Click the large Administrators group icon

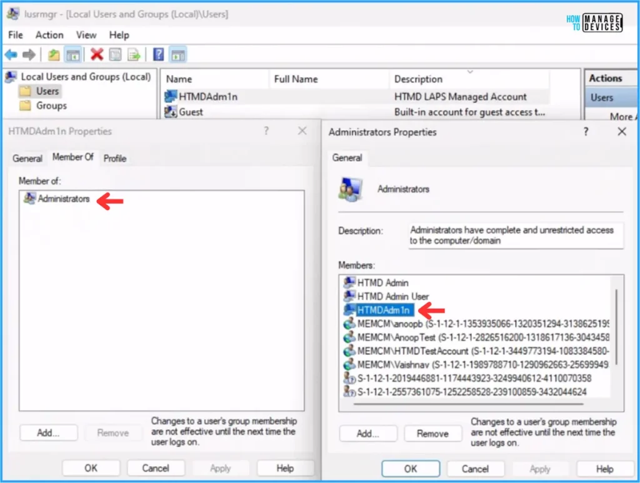coord(350,189)
